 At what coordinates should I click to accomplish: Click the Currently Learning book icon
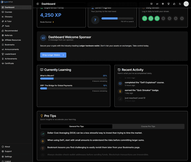(42, 70)
